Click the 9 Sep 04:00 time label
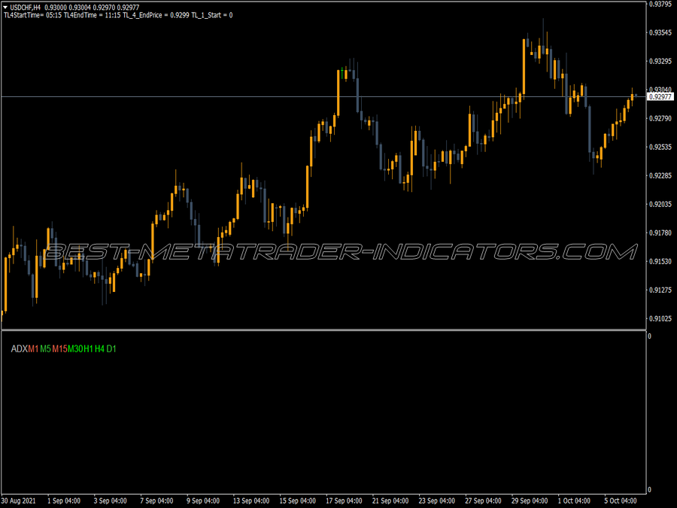 203,501
